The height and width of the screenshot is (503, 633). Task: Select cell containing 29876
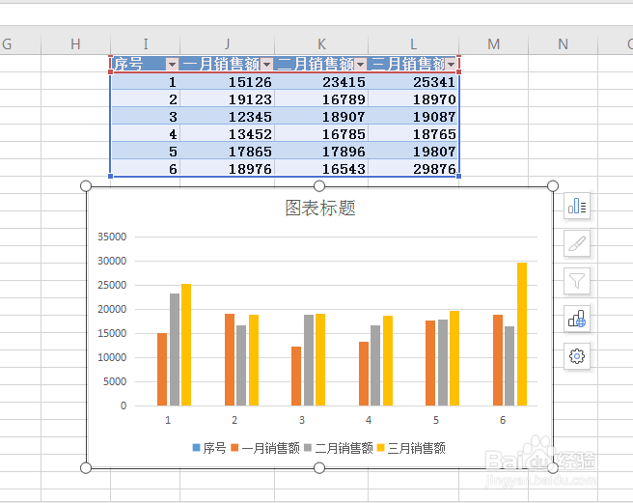pos(413,168)
